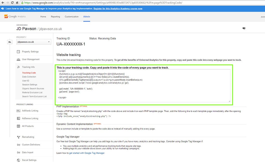The width and height of the screenshot is (265, 166).
Task: Click the back arrow button beside property
Action: (x=10, y=42)
